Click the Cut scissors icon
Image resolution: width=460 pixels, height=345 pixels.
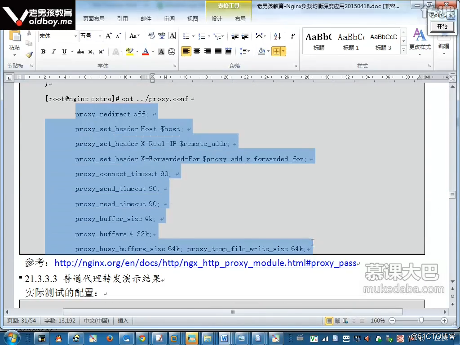click(x=29, y=33)
